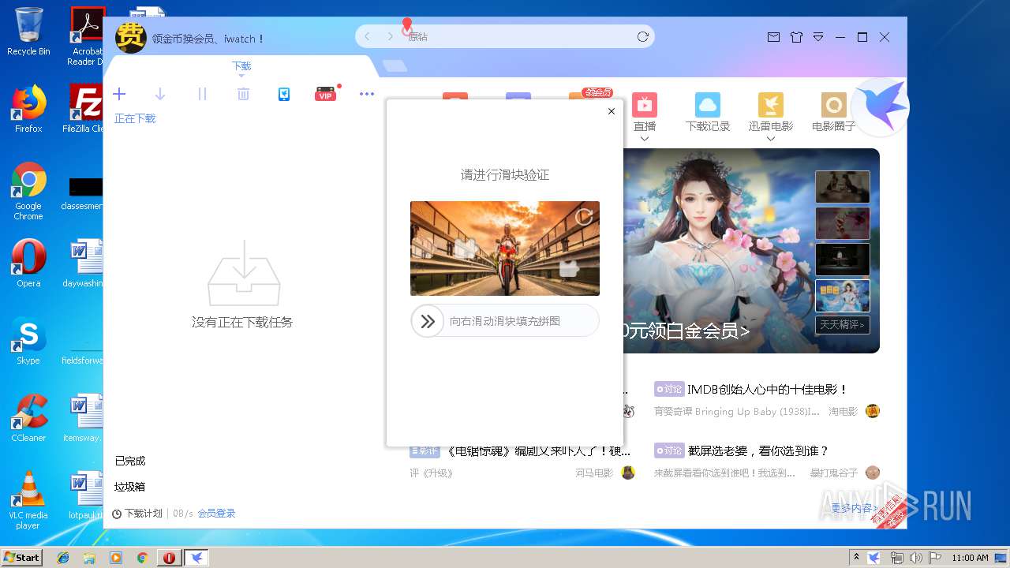Refresh the captcha puzzle image
Screen dimensions: 1010x568
coord(584,216)
